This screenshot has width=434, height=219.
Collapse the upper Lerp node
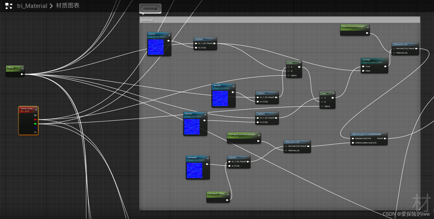click(300, 62)
